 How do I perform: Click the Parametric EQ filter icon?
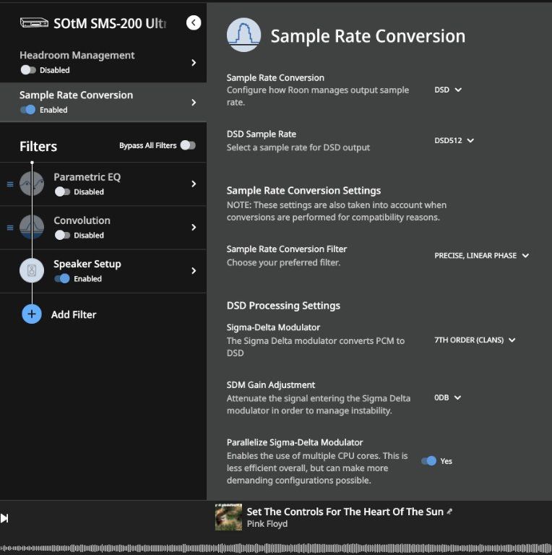(x=32, y=184)
